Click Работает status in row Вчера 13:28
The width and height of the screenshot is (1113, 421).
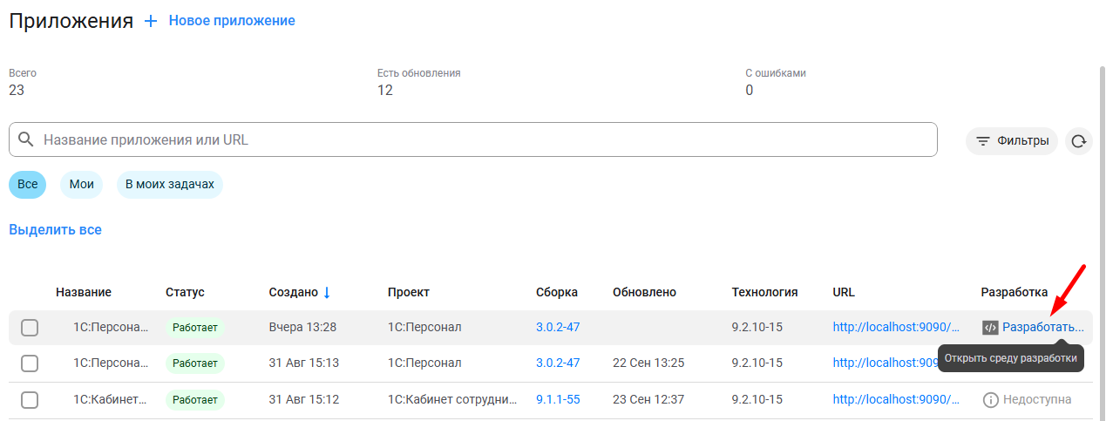tap(195, 328)
